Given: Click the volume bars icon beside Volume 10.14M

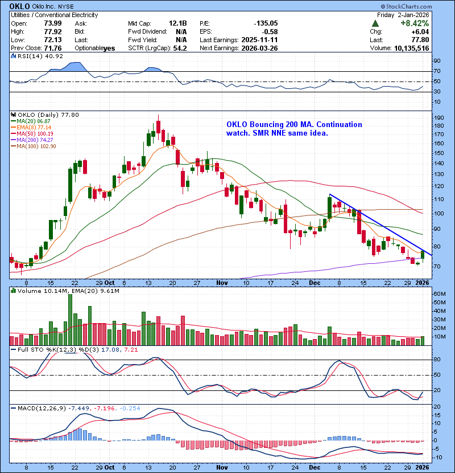Looking at the screenshot, I should [13, 291].
